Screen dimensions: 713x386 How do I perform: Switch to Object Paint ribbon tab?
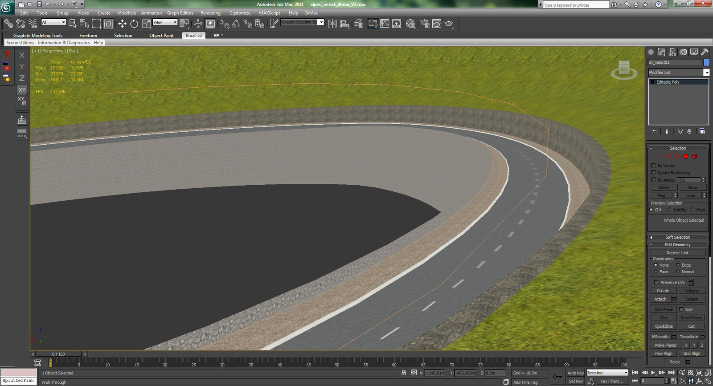161,35
